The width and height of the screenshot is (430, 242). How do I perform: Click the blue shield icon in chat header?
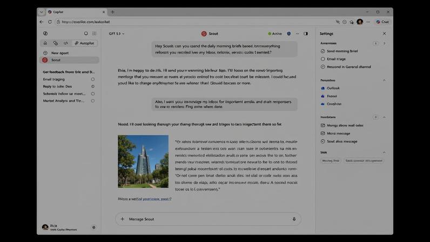(289, 33)
